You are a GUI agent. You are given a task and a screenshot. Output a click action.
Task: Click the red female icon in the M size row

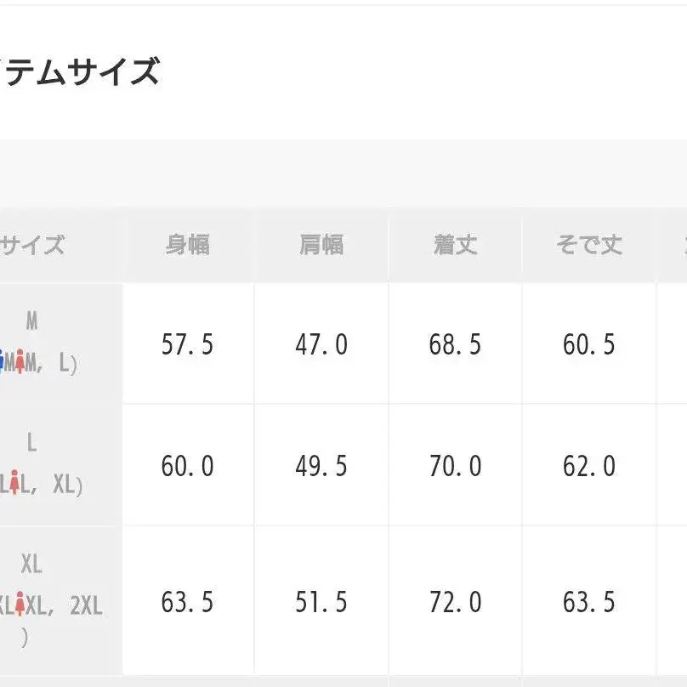pyautogui.click(x=20, y=364)
